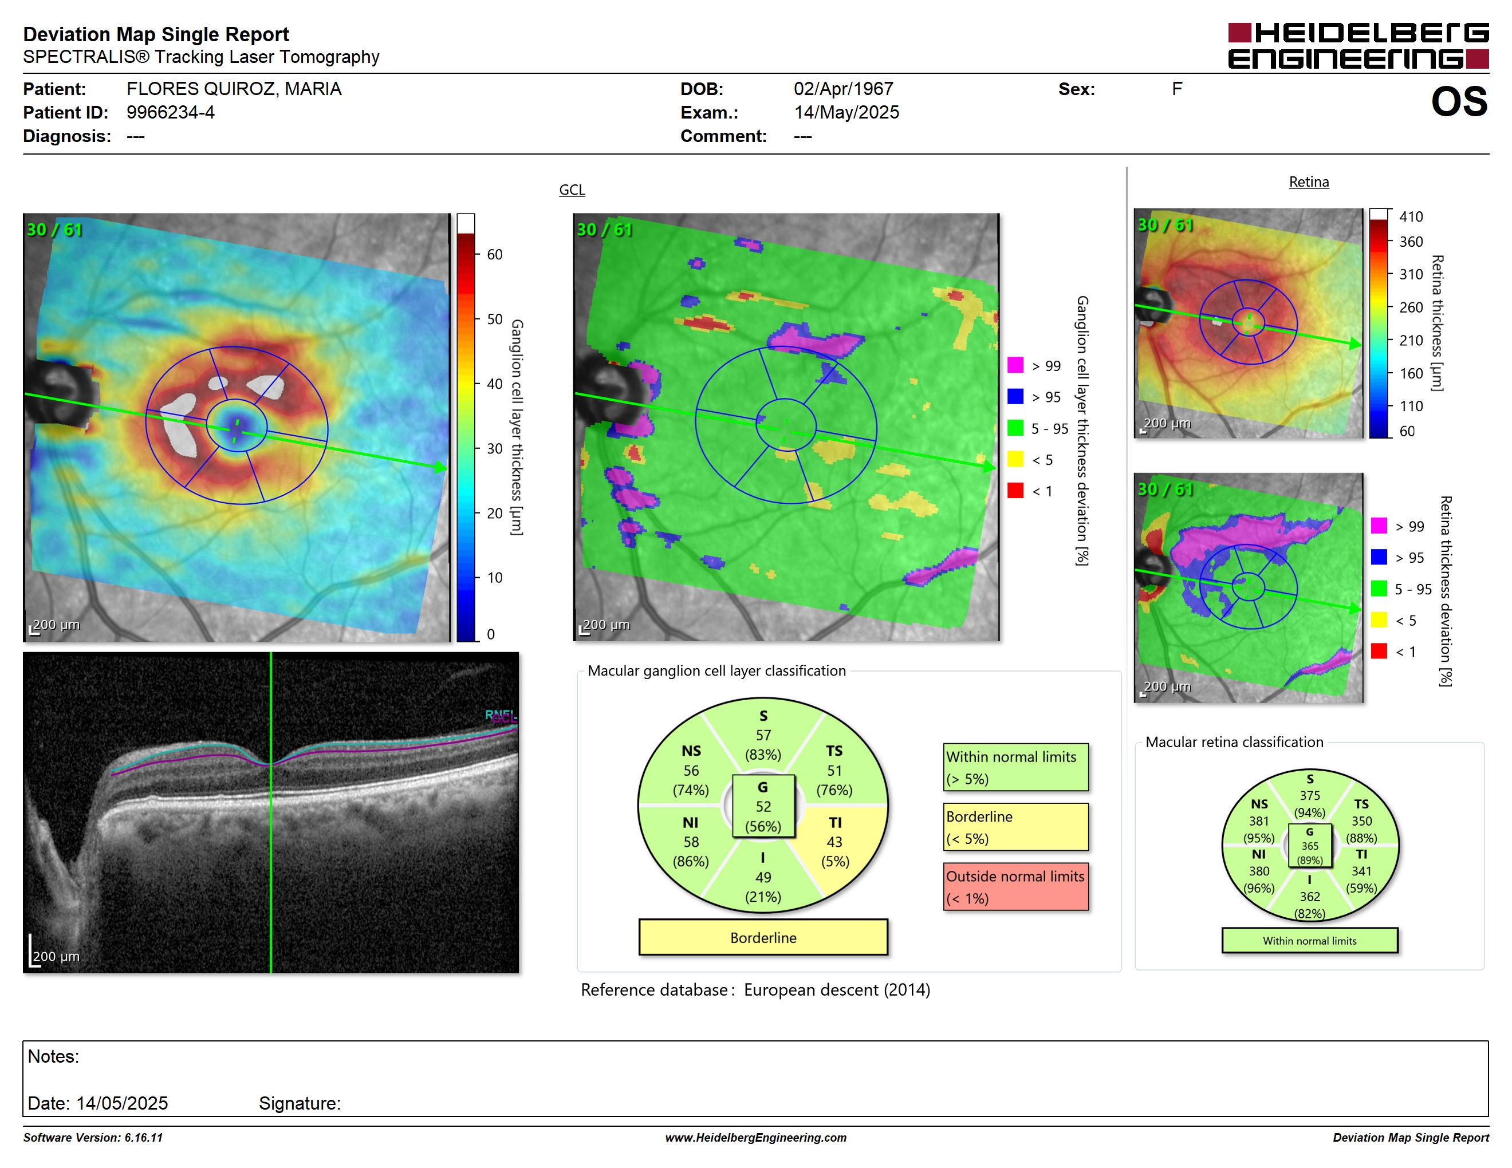Image resolution: width=1512 pixels, height=1168 pixels.
Task: Click Software Version: 6.16.11 text
Action: 93,1138
